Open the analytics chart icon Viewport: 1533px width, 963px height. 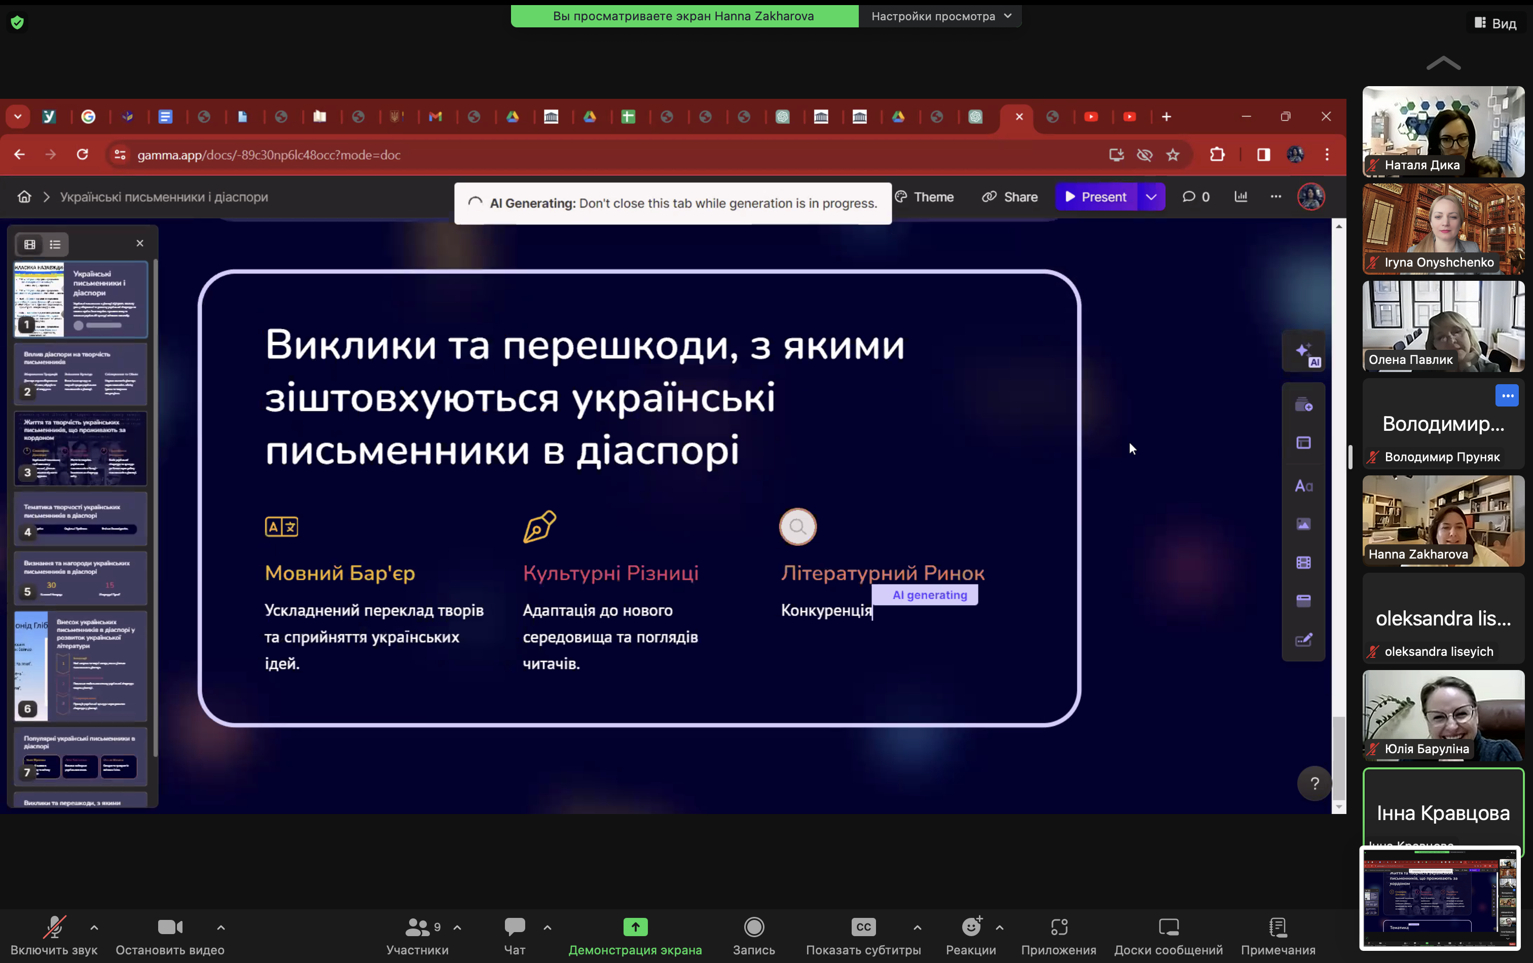1241,197
